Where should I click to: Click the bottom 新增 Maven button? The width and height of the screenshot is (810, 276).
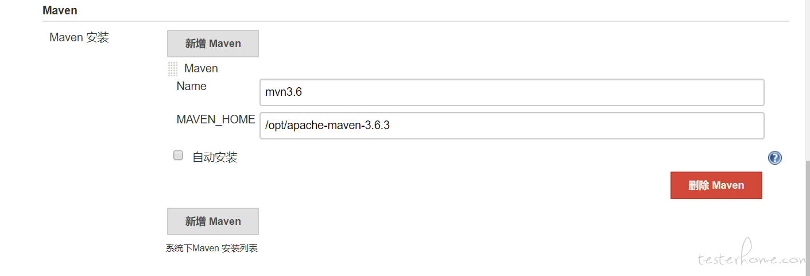pos(213,221)
